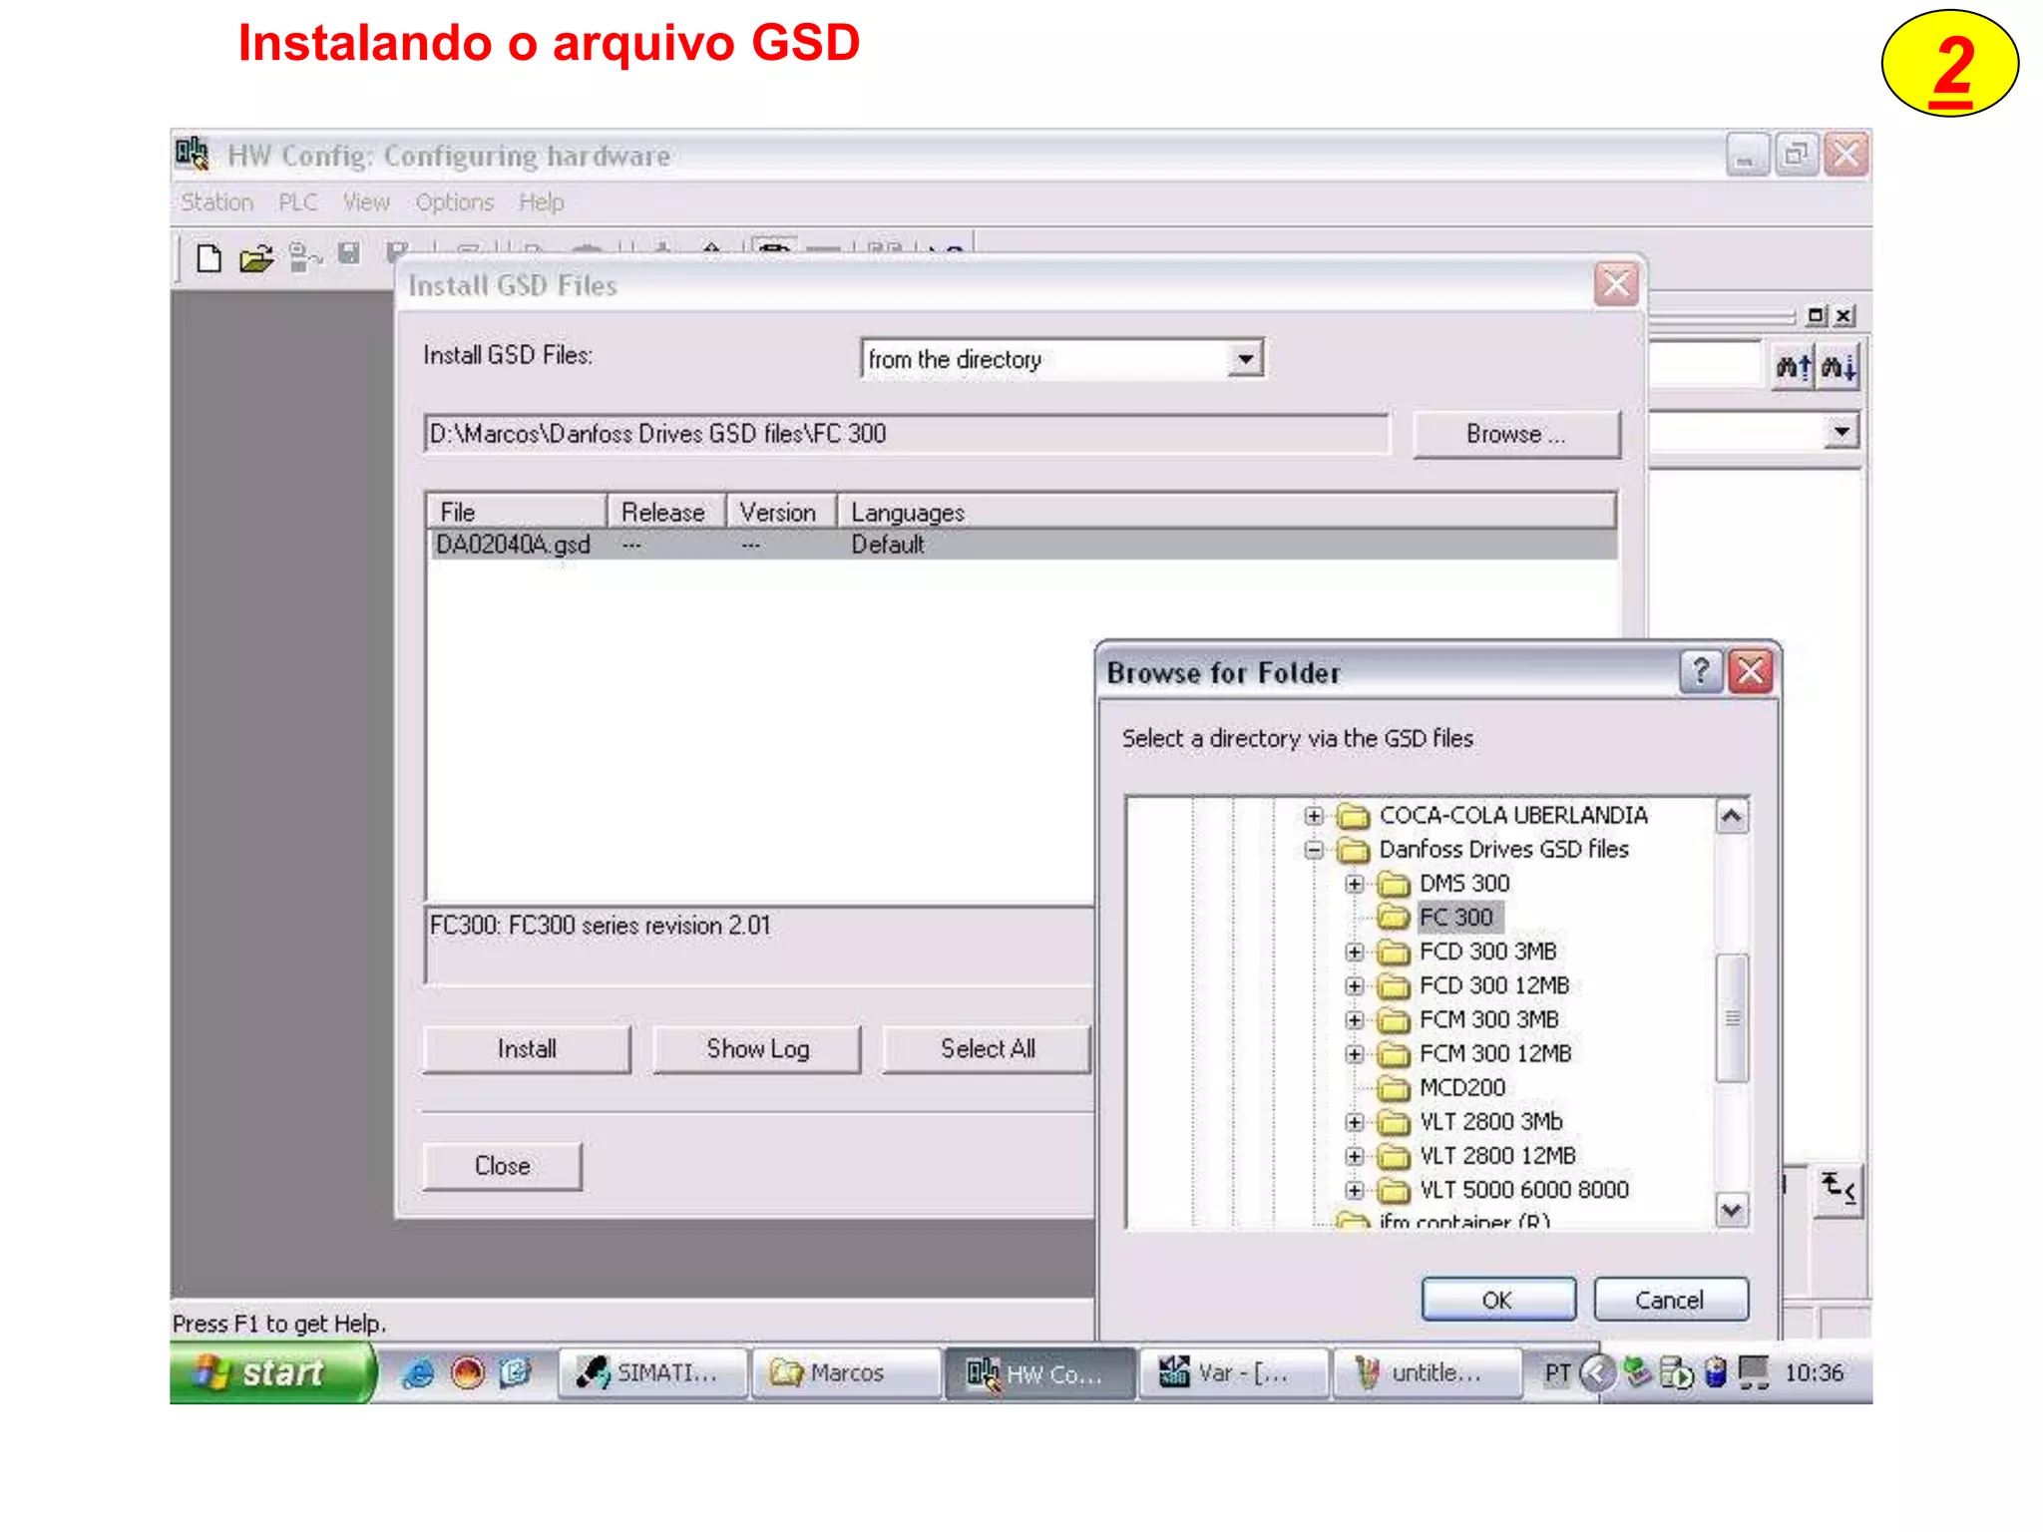
Task: Click the help question mark in Browse for Folder
Action: tap(1701, 671)
